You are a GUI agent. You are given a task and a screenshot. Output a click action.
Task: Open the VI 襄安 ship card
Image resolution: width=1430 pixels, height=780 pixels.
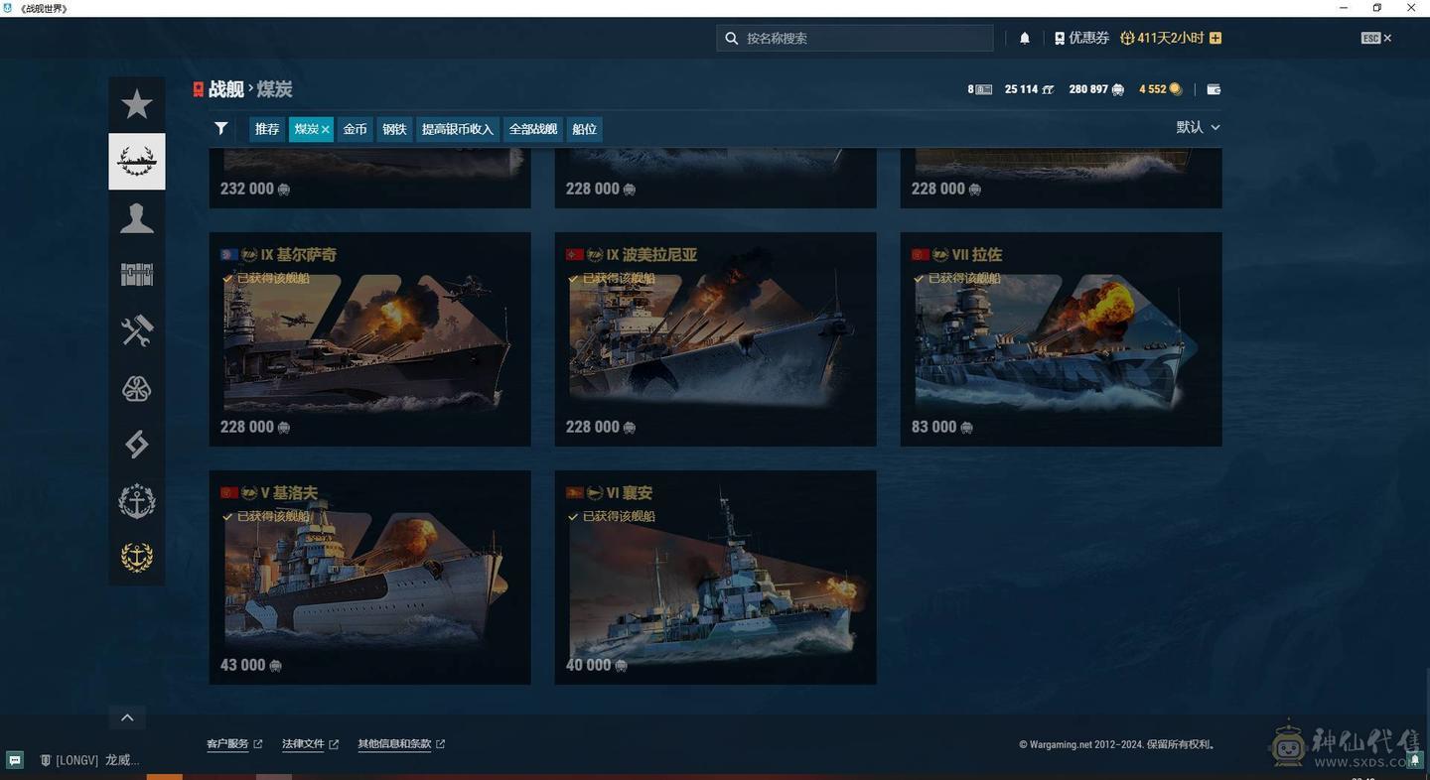(x=715, y=578)
